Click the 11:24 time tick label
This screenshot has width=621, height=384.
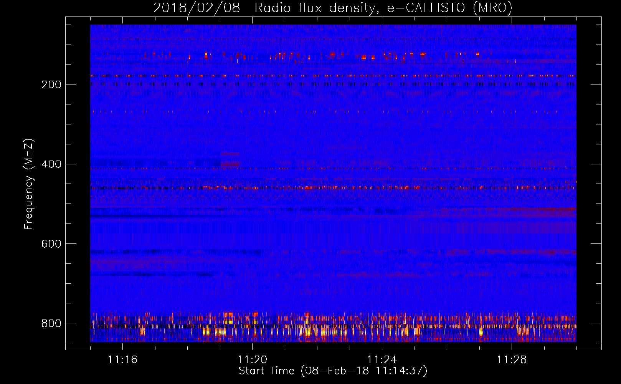[x=382, y=359]
